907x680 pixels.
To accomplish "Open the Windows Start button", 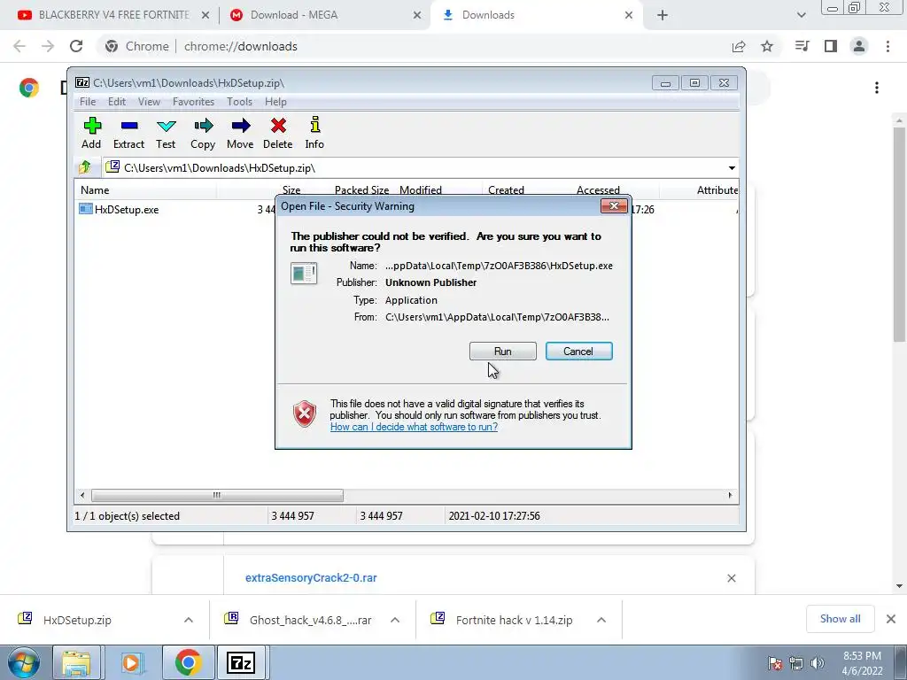I will click(x=24, y=662).
